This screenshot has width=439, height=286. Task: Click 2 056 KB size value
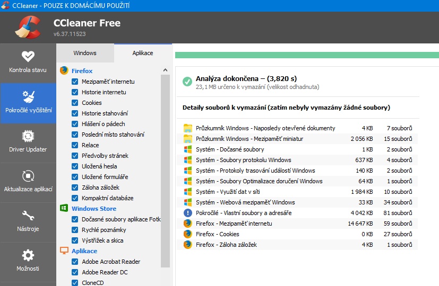click(361, 139)
